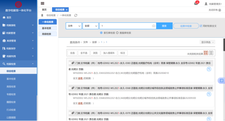225x121 pixels.
Task: Switch to the 首页 tab
Action: 44,10
